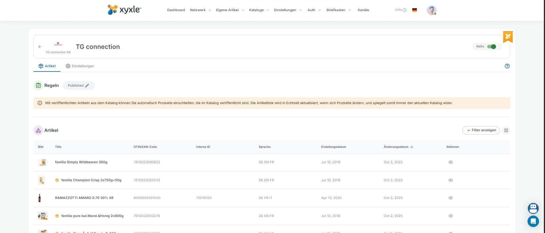Click orange catalog icon beside familia Champion Crisp
This screenshot has width=545, height=233.
tap(57, 180)
